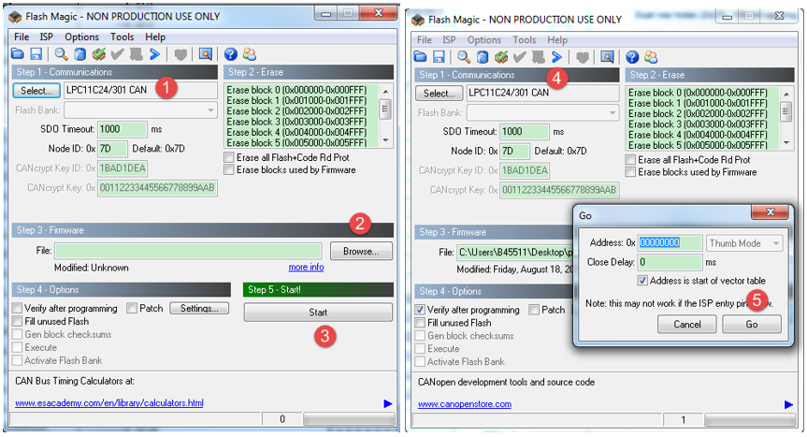Click the open folder icon in right window

[x=421, y=57]
